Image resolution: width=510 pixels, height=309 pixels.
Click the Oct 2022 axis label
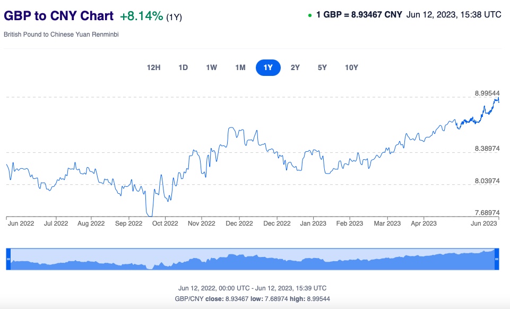click(x=165, y=224)
